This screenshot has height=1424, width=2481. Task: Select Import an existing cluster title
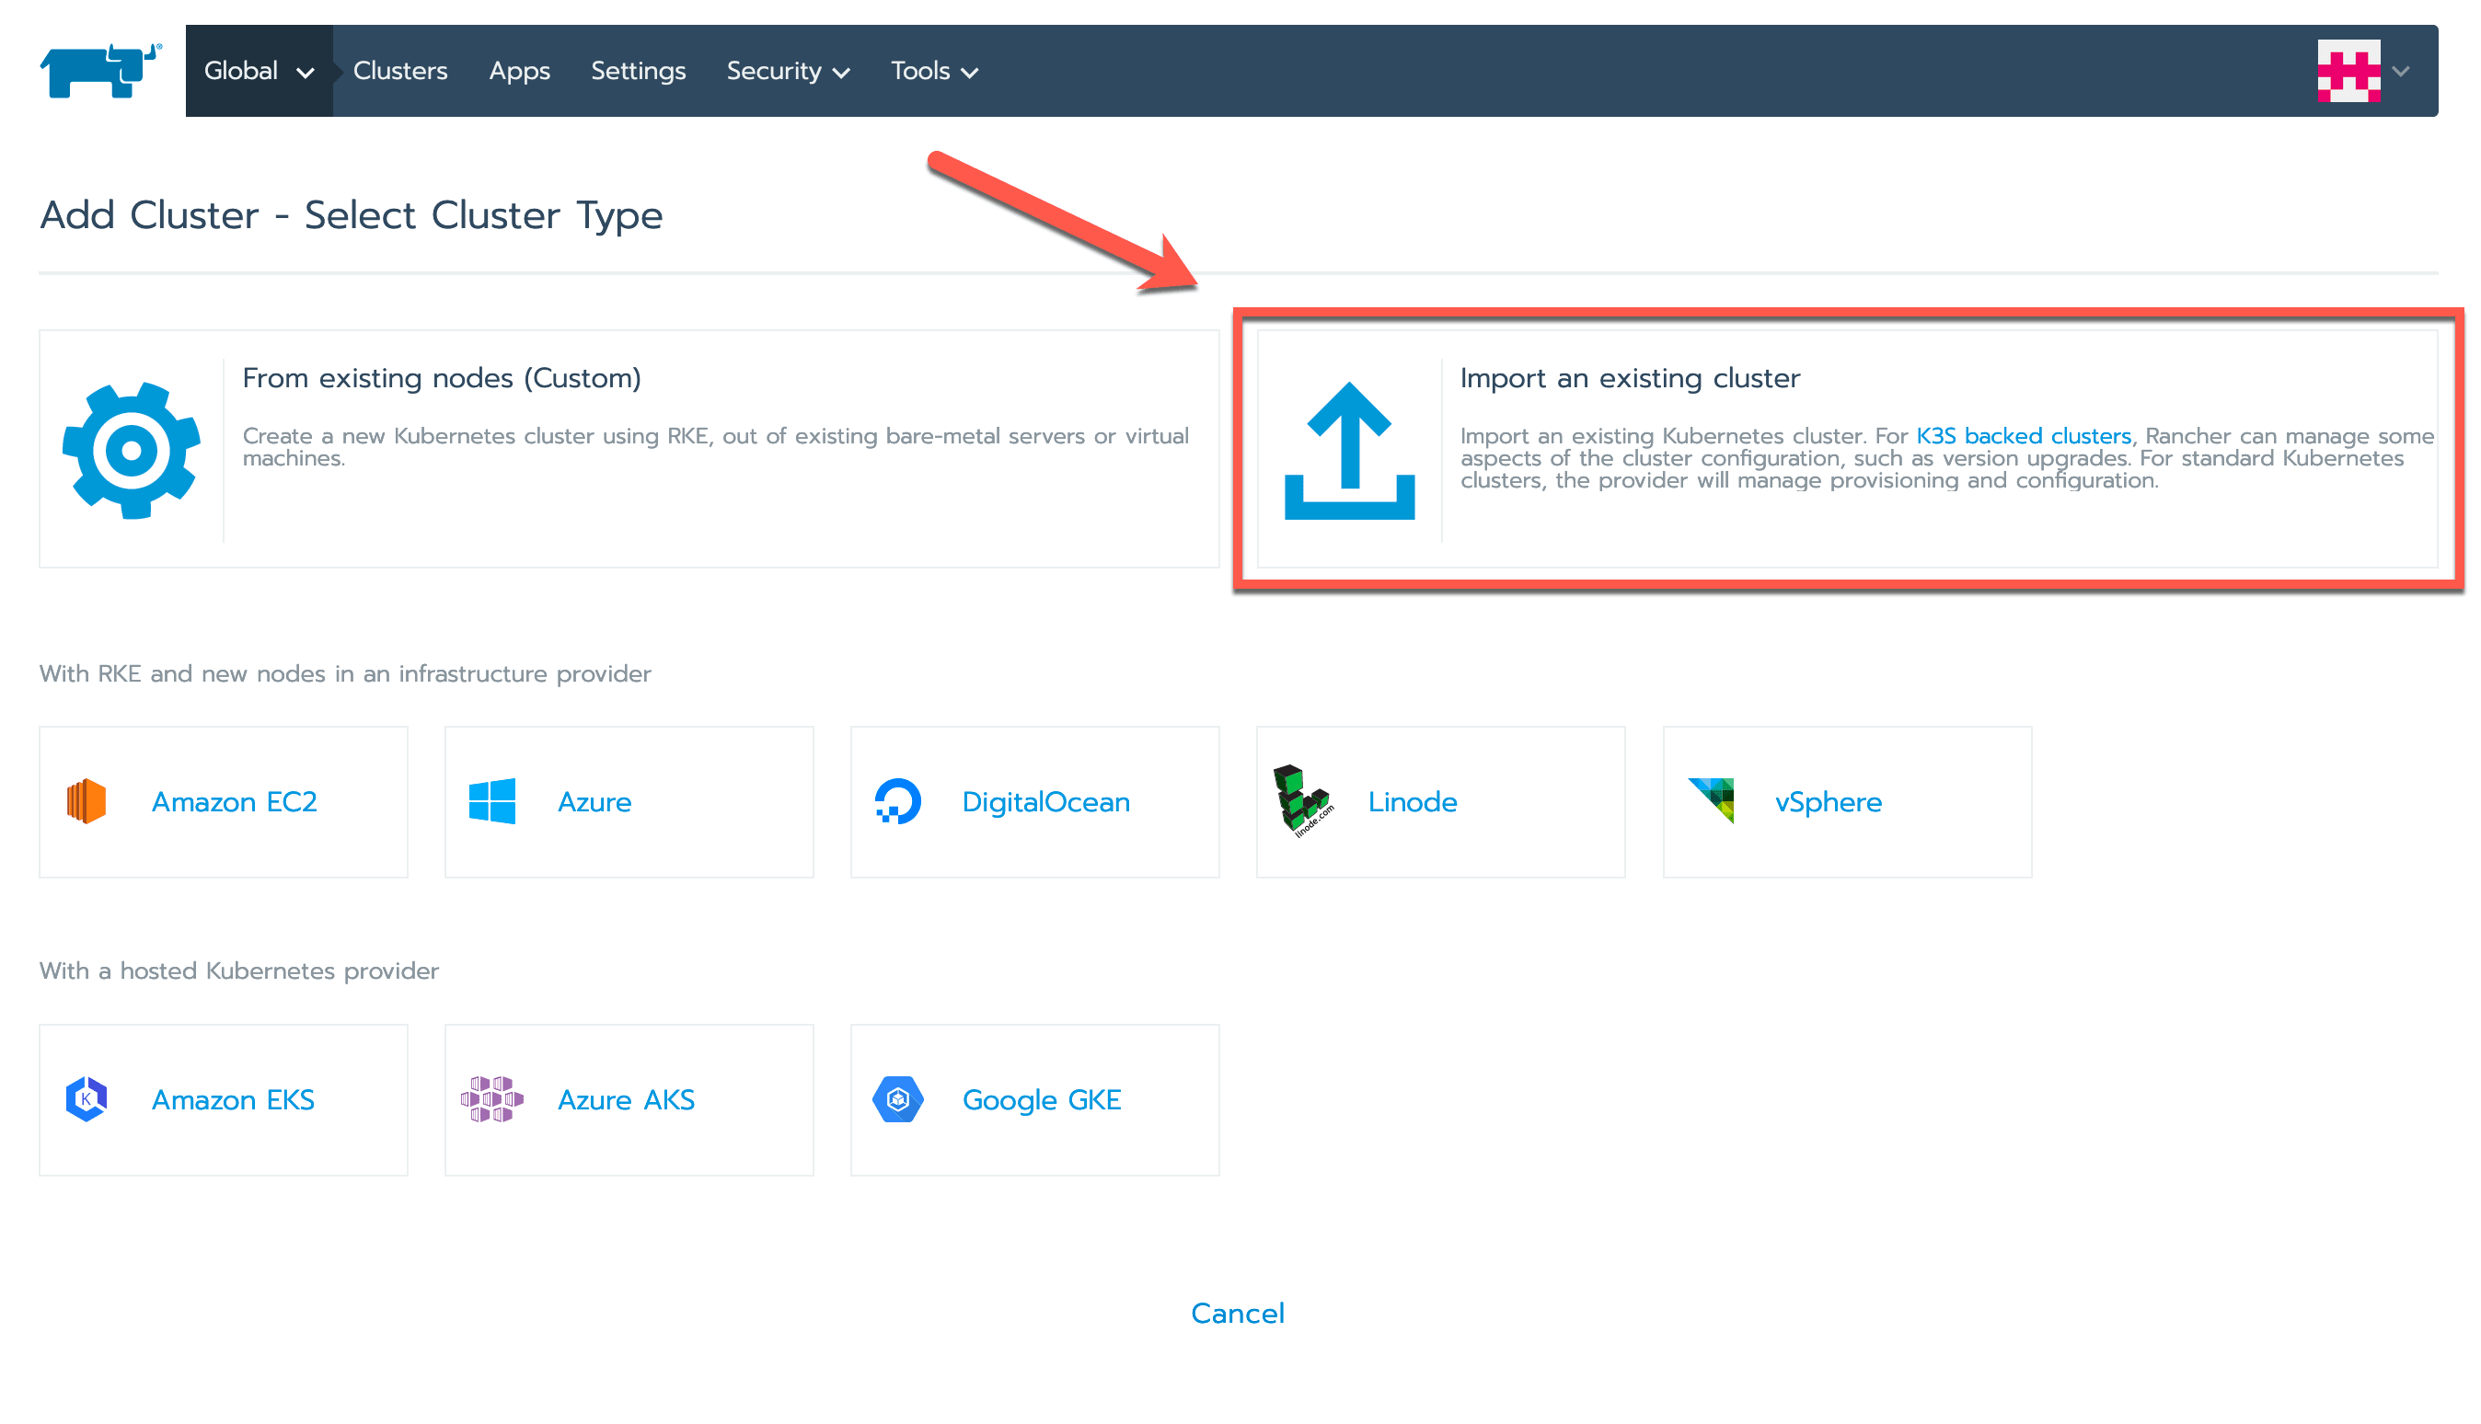(1630, 378)
